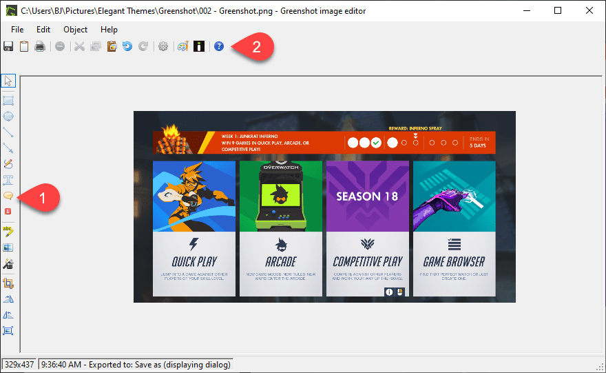Click the Overwatch screenshot on the canvas
This screenshot has height=373, width=606.
pyautogui.click(x=324, y=207)
